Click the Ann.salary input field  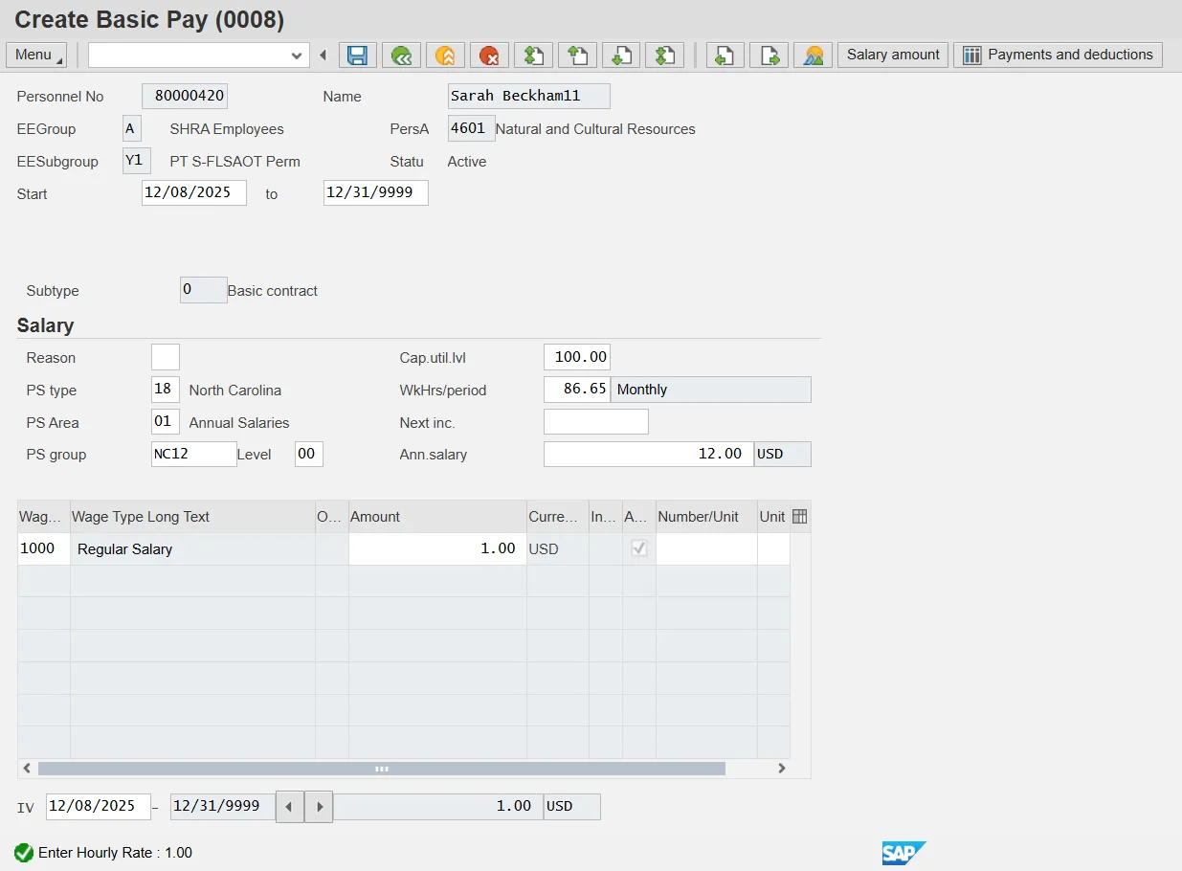point(648,454)
